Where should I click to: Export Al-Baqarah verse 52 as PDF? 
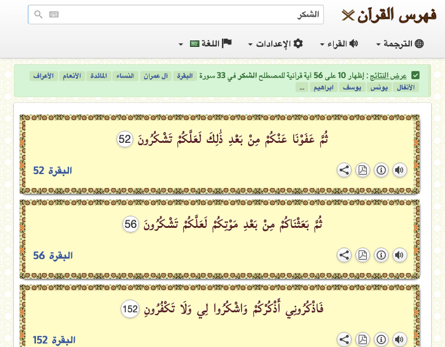362,170
